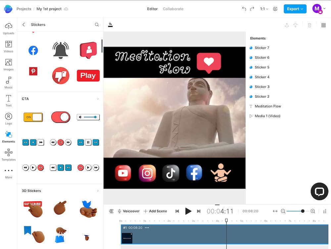Open the Templates panel
Image resolution: width=331 pixels, height=249 pixels.
(9, 155)
